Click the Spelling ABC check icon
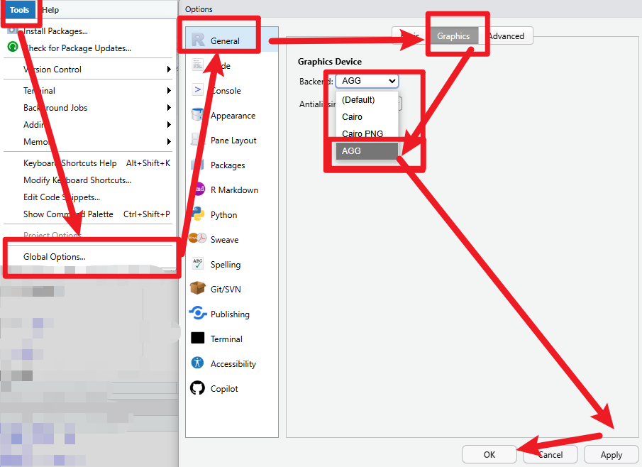The image size is (642, 467). (198, 263)
